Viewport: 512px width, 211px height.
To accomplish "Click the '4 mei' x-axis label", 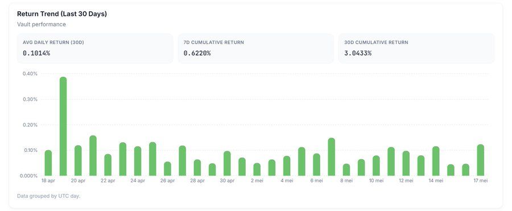I will click(287, 180).
